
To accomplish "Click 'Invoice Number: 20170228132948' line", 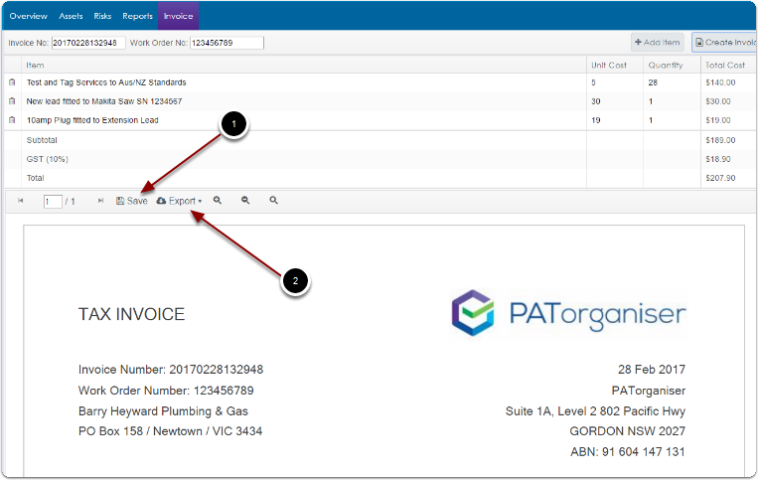I will [171, 370].
